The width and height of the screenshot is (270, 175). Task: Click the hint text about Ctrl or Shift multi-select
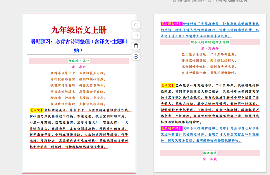point(210,1)
